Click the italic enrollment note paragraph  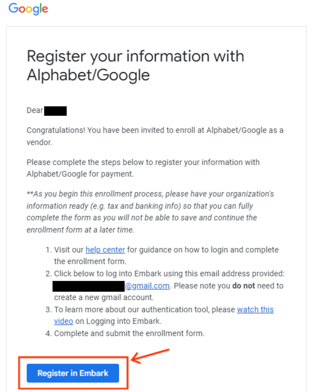150,212
